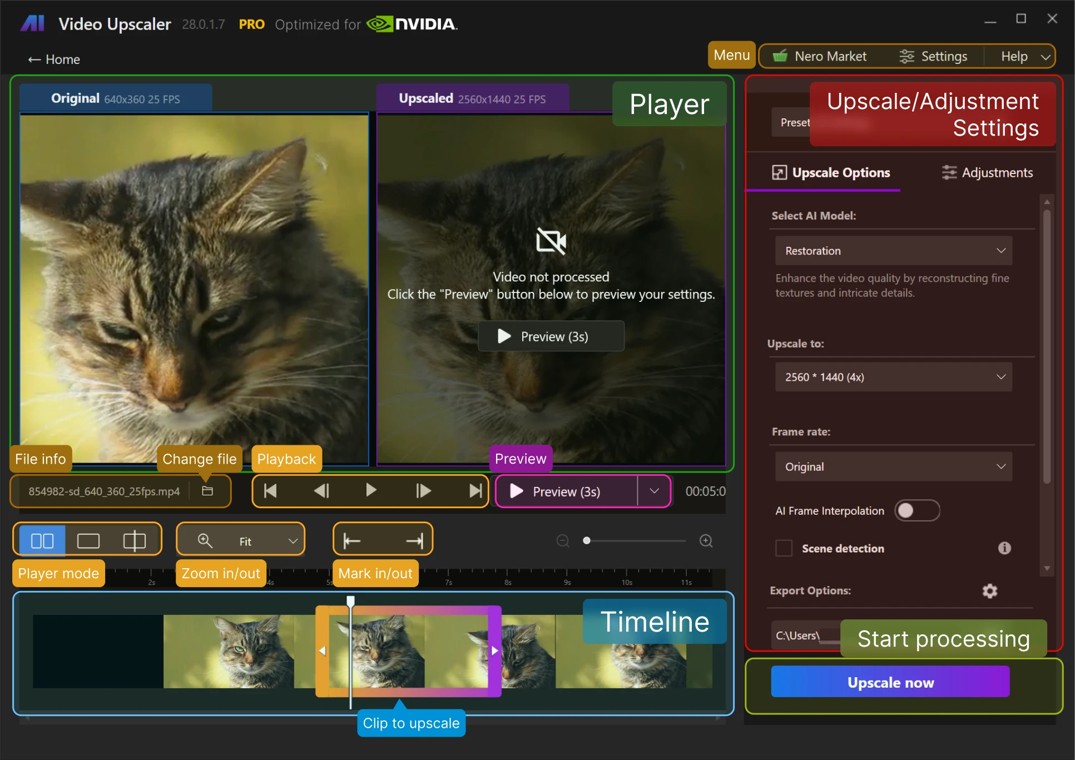This screenshot has height=760, width=1075.
Task: Jump to start of video
Action: point(271,491)
